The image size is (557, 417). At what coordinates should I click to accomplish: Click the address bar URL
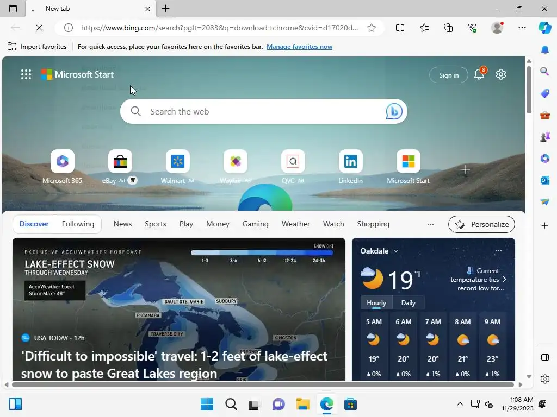tap(219, 28)
